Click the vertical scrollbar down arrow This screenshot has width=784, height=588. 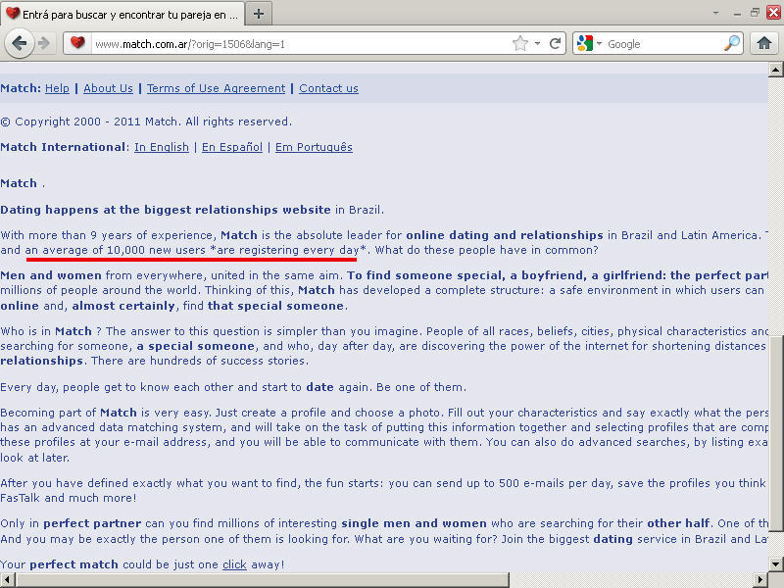pyautogui.click(x=775, y=564)
